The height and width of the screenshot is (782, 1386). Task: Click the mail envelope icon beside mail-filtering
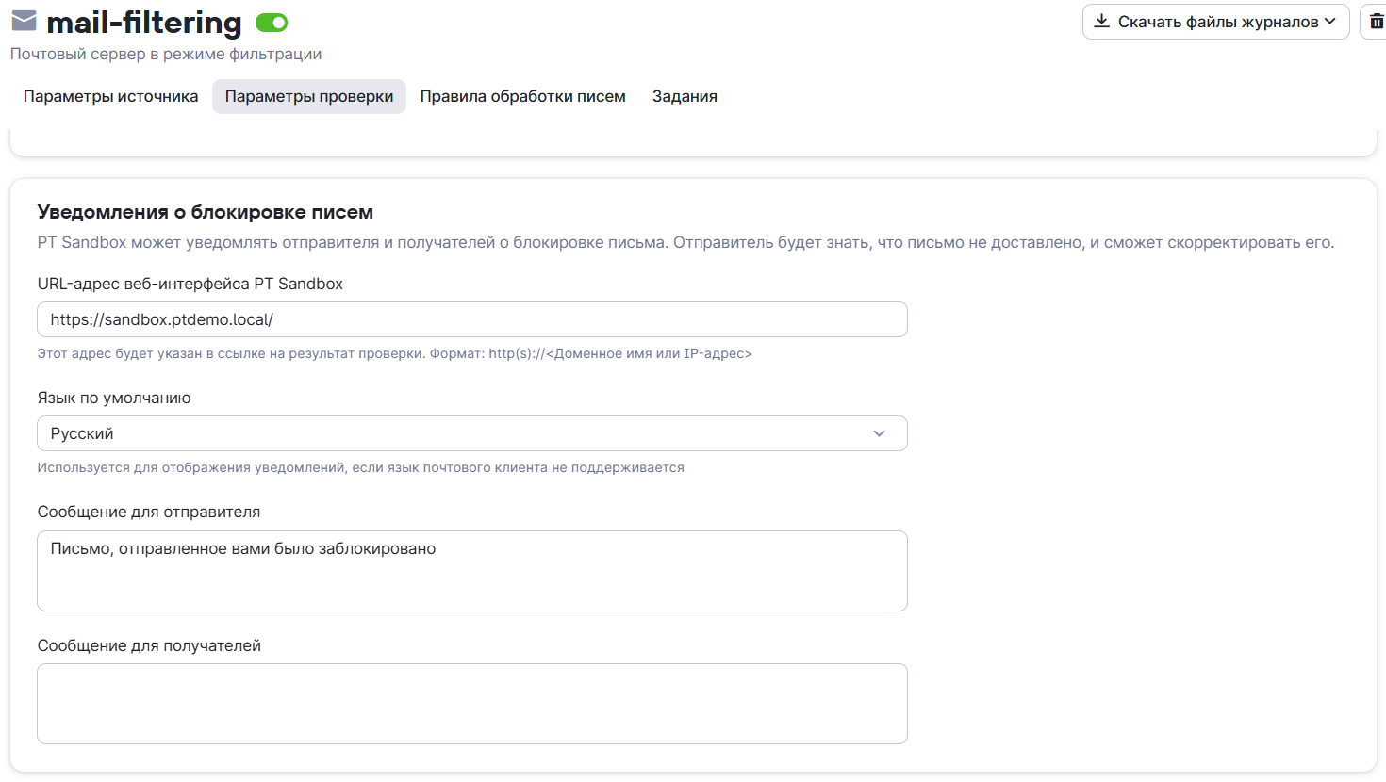tap(24, 21)
